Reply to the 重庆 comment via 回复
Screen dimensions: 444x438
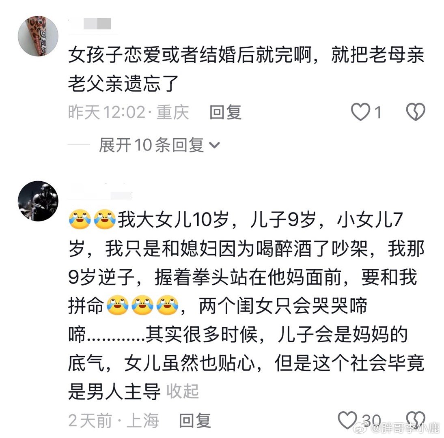tap(225, 112)
